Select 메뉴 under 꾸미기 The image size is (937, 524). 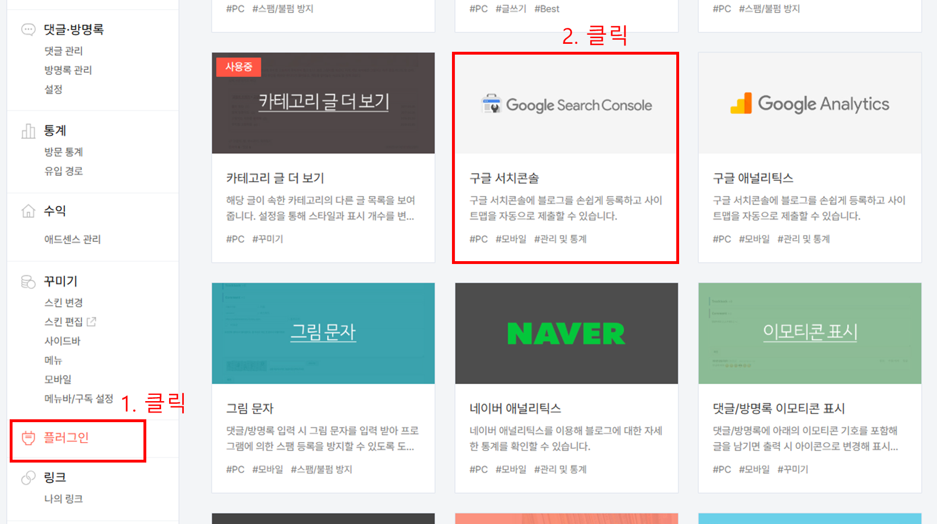[x=54, y=360]
